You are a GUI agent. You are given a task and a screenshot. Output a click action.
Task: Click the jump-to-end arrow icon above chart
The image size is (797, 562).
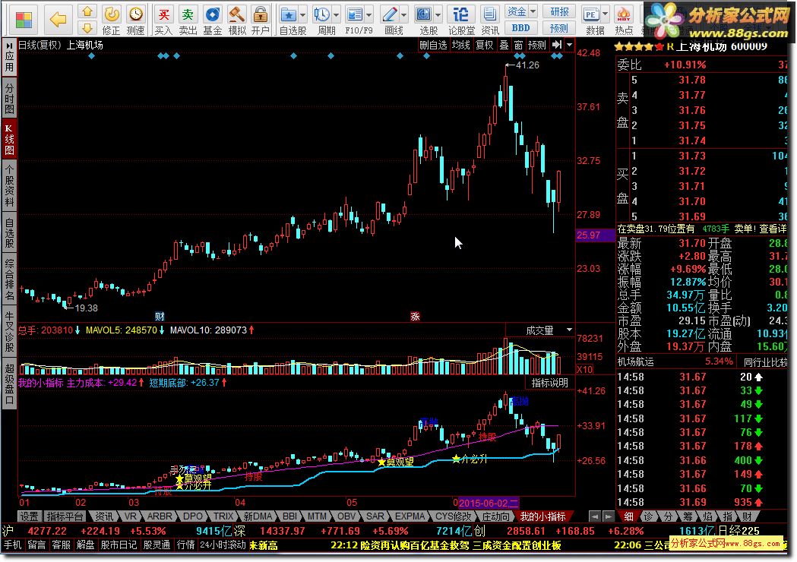[x=557, y=45]
